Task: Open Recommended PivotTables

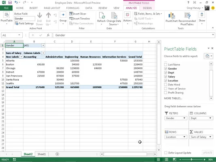Action: point(187,19)
